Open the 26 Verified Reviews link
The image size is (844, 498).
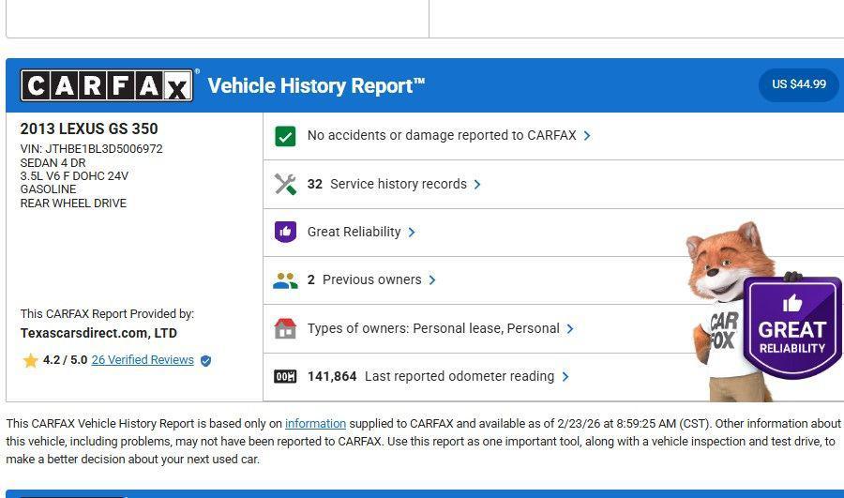(143, 360)
